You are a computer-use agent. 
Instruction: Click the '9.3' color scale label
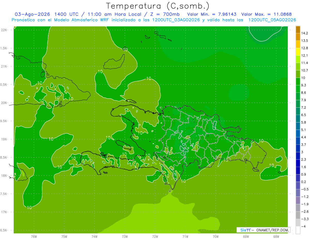[304, 85]
